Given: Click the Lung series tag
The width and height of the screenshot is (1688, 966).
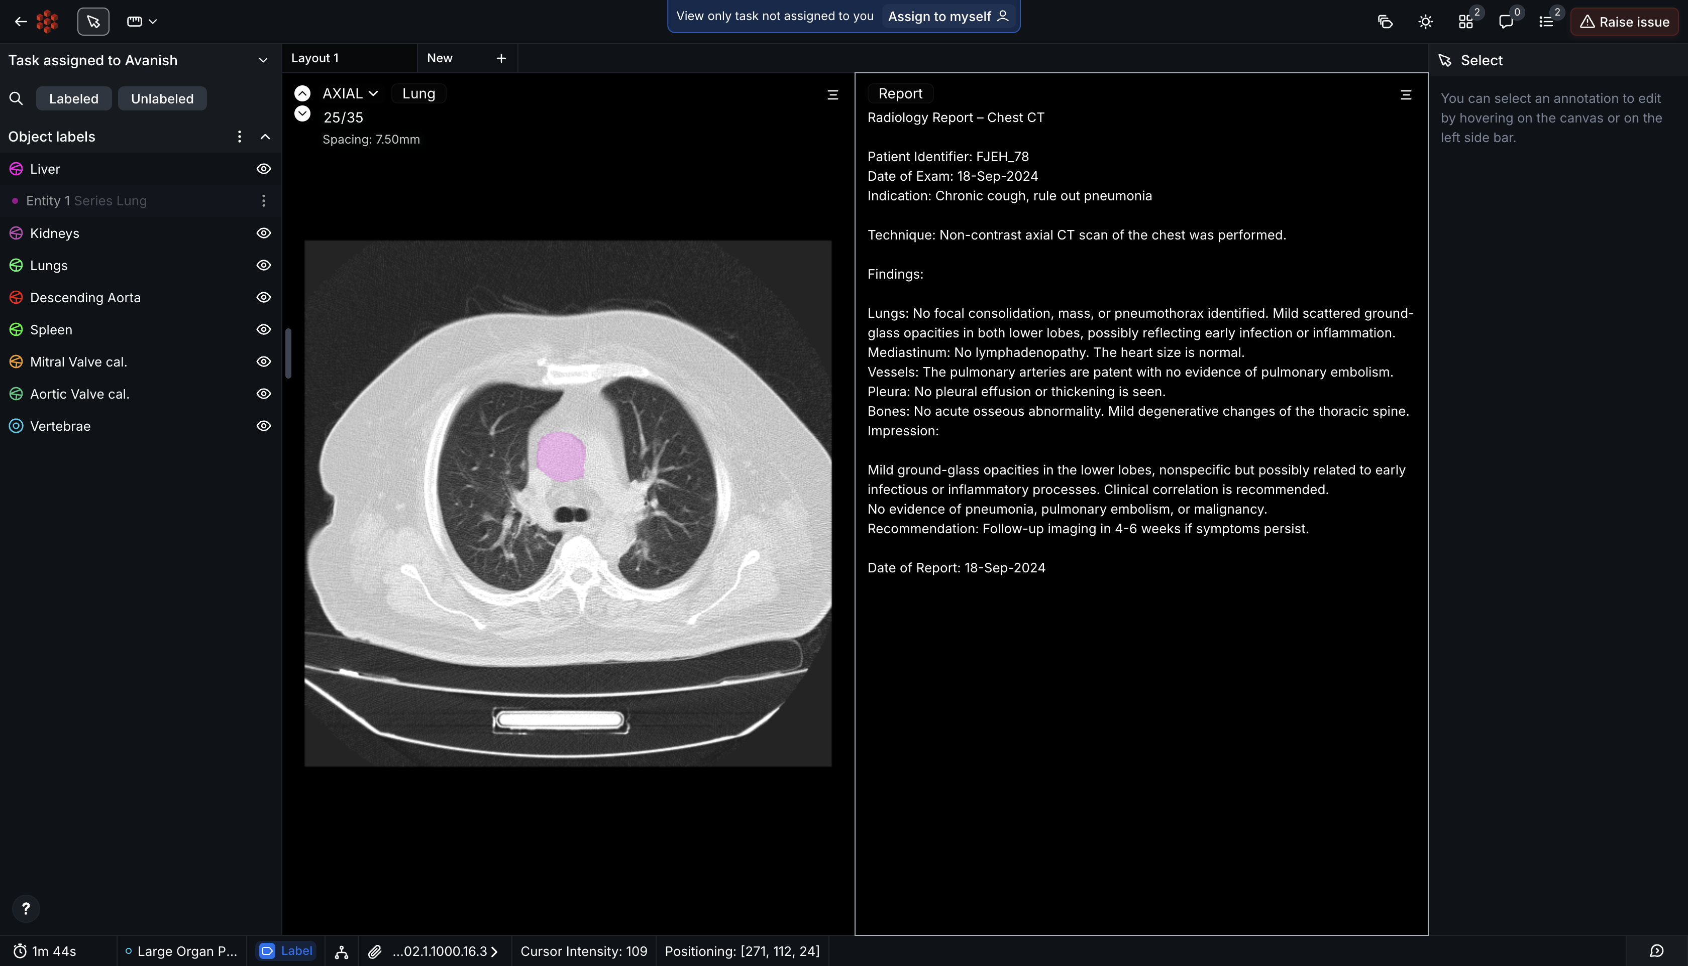Looking at the screenshot, I should pos(419,93).
